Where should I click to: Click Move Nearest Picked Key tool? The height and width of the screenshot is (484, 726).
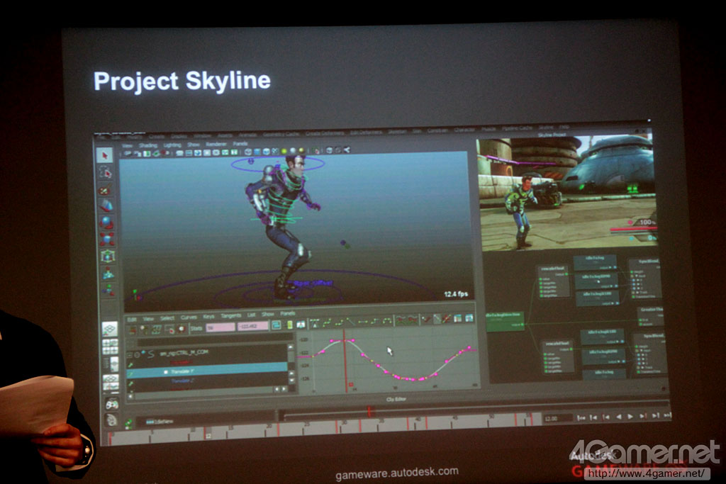pyautogui.click(x=133, y=329)
